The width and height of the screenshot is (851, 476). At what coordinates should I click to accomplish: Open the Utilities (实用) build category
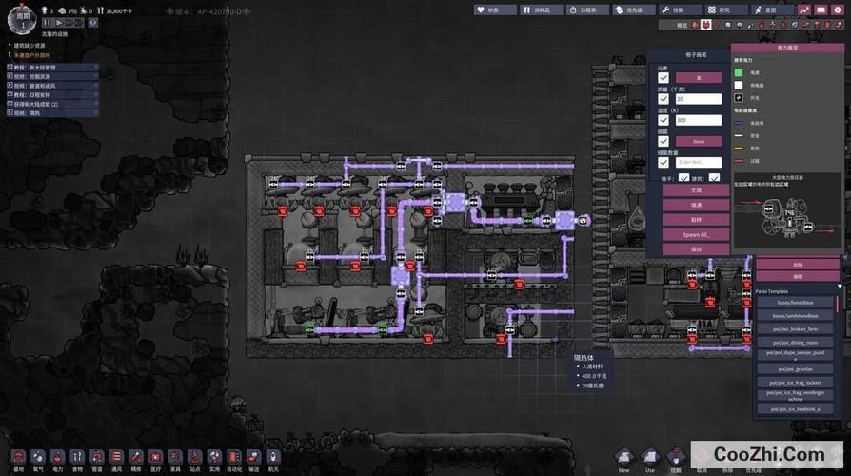214,458
